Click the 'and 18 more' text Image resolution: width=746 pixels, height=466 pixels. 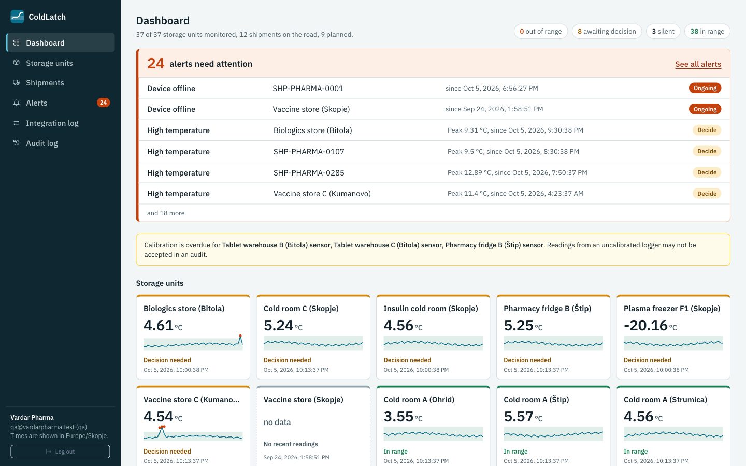[x=166, y=213]
